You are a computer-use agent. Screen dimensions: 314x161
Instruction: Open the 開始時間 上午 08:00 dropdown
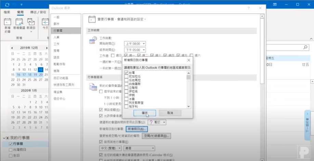[144, 44]
